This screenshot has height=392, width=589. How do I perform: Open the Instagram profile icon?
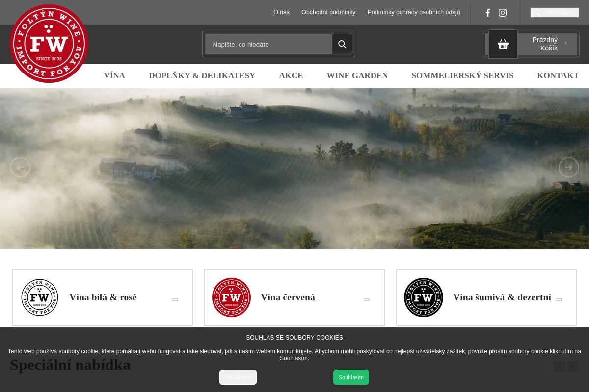click(x=503, y=13)
